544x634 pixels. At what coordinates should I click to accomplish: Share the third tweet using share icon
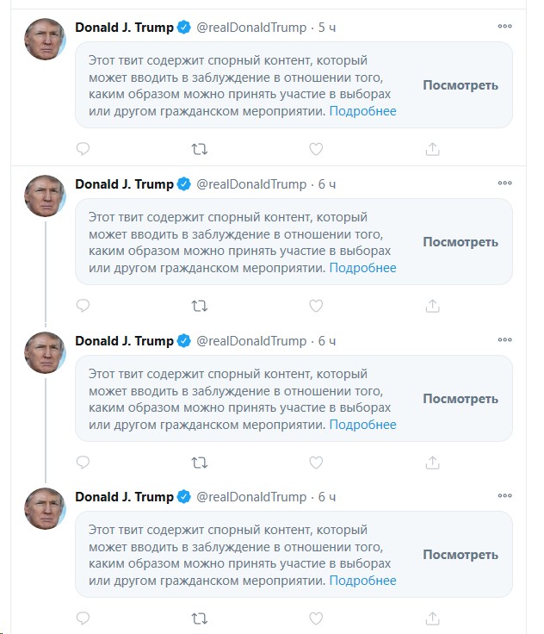click(x=432, y=463)
